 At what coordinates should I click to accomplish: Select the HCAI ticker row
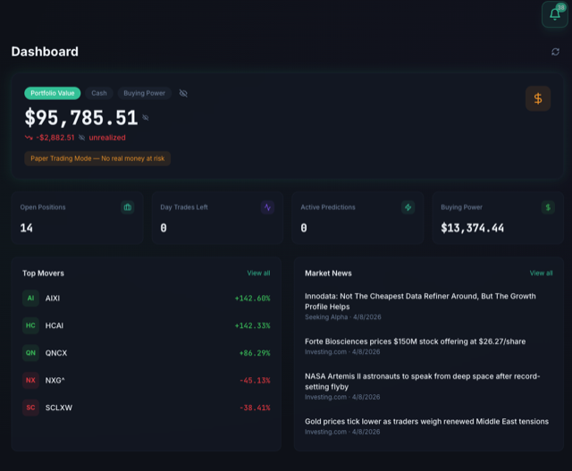147,325
